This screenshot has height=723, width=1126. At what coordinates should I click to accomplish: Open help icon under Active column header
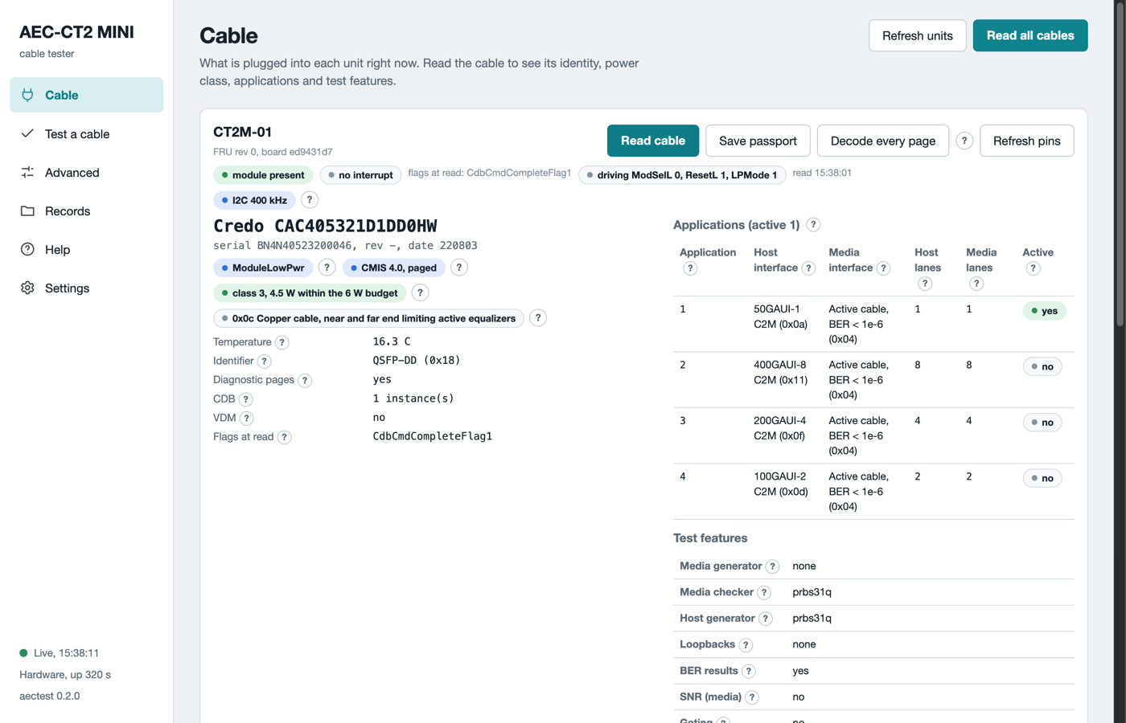pyautogui.click(x=1033, y=268)
